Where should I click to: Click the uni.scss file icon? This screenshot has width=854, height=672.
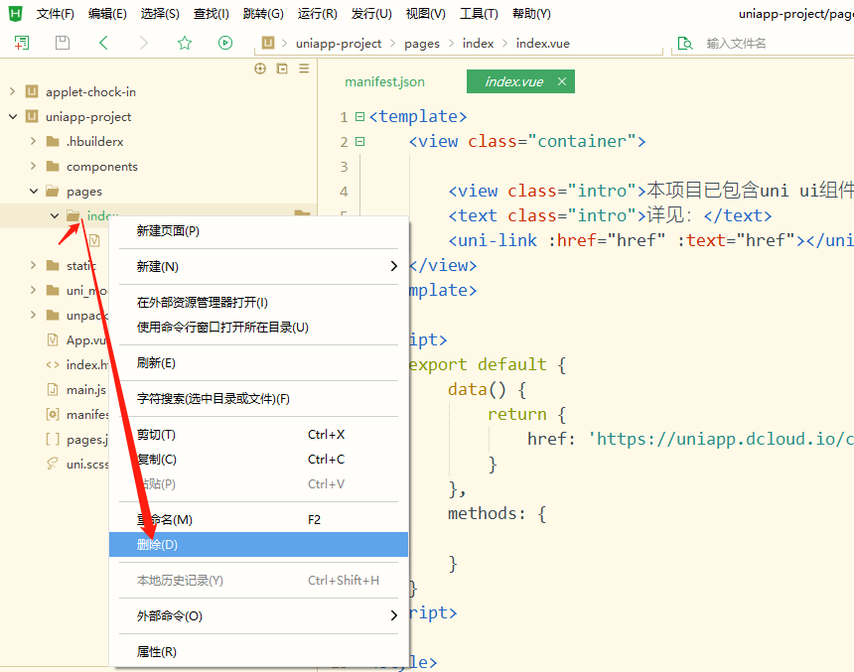coord(53,464)
